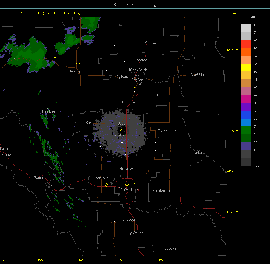The image size is (270, 264).
Task: Click the white plus marker west of Drumheller
Action: pos(192,118)
